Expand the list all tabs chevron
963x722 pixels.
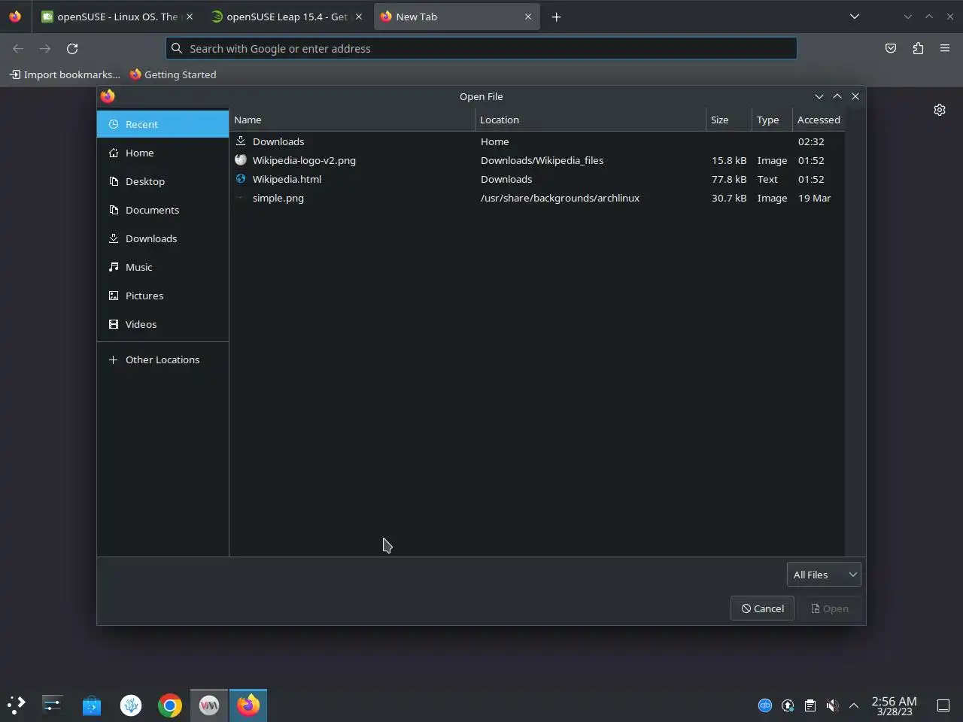coord(855,17)
